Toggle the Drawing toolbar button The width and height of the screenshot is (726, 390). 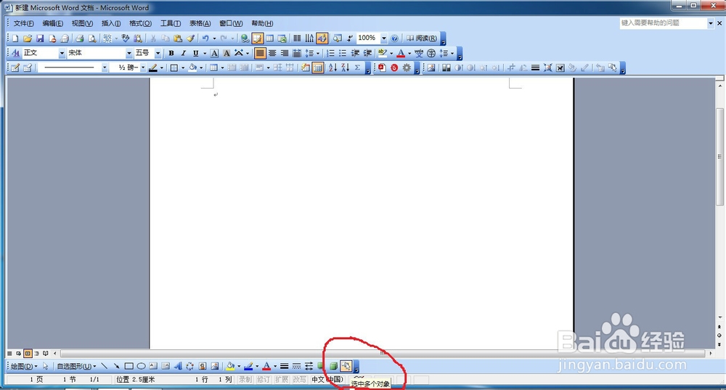tap(322, 38)
